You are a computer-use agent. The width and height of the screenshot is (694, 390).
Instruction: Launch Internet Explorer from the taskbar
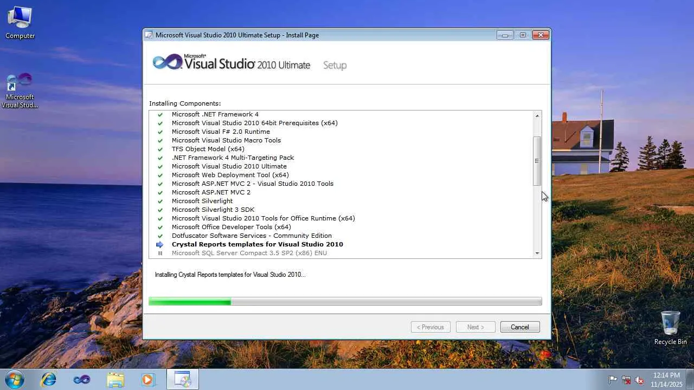click(x=49, y=379)
